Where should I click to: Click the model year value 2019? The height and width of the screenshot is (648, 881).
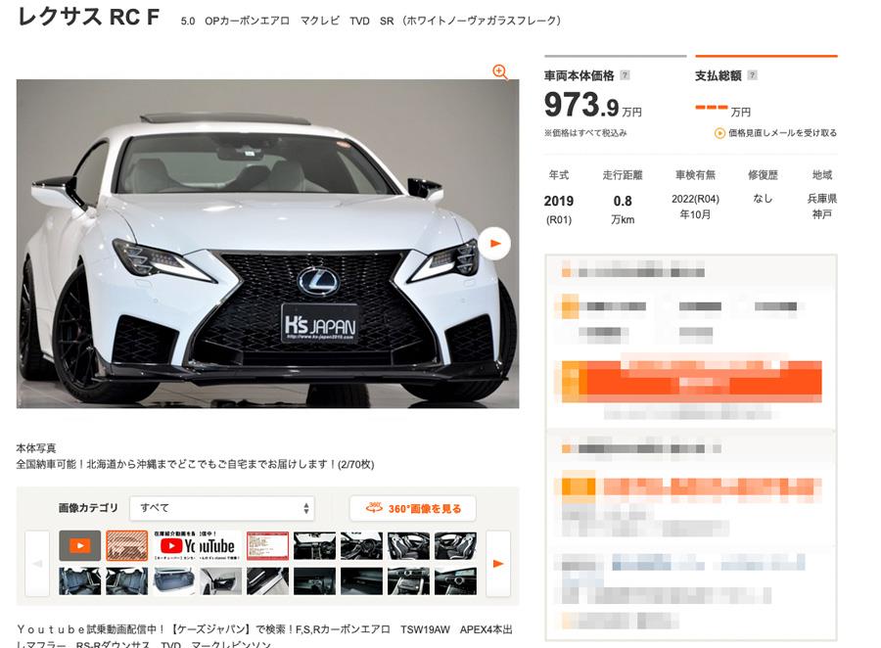[559, 201]
